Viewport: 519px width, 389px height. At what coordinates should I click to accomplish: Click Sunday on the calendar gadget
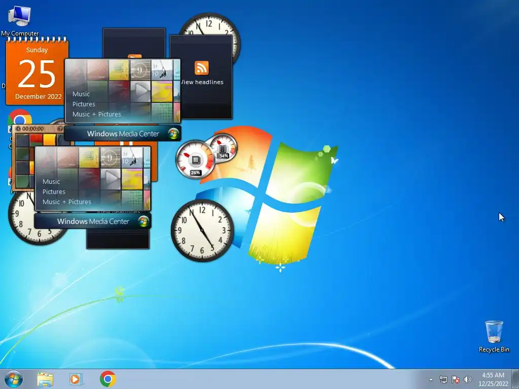[x=37, y=50]
